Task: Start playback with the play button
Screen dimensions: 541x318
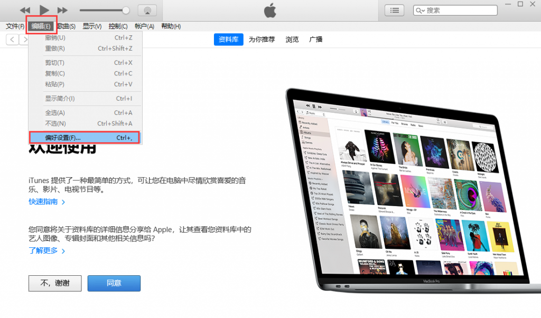Action: [44, 11]
